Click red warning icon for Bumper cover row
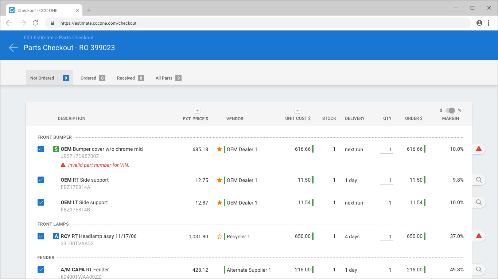 [x=479, y=149]
